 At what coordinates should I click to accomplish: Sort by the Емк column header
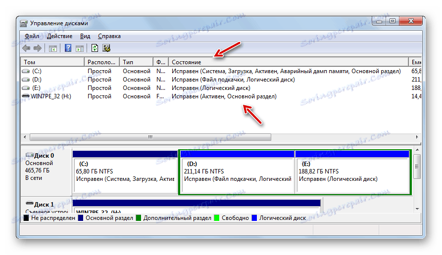coord(415,62)
